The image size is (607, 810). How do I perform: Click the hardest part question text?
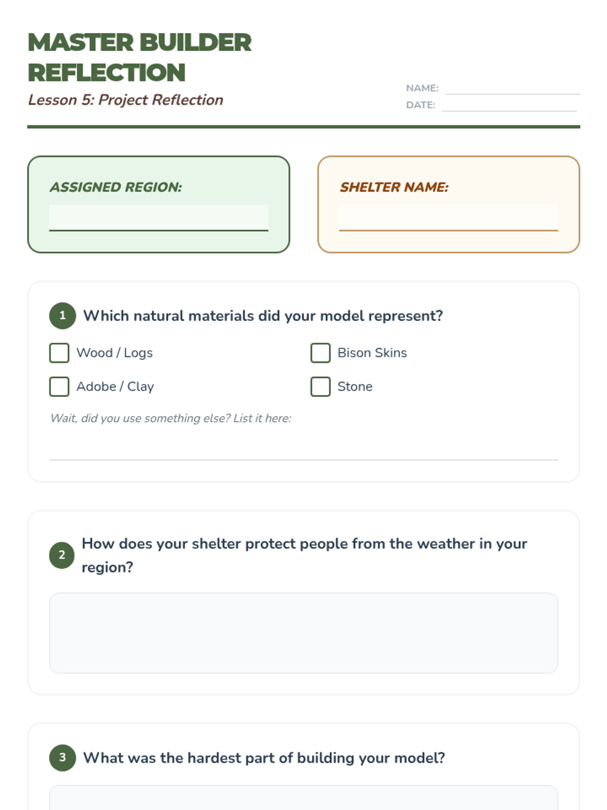pos(264,758)
